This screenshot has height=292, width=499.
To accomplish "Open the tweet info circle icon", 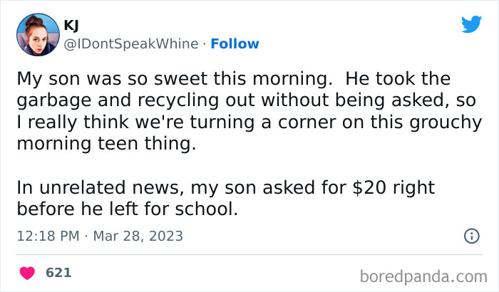I will tap(471, 236).
